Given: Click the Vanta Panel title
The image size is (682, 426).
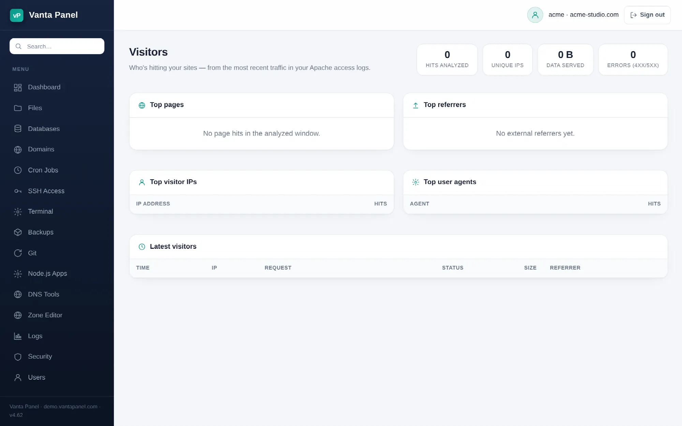Looking at the screenshot, I should [53, 15].
